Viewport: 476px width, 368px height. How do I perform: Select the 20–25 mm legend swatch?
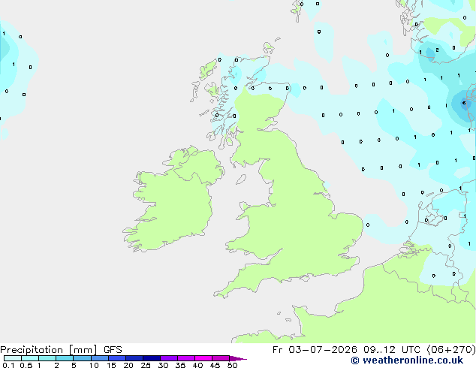point(134,358)
